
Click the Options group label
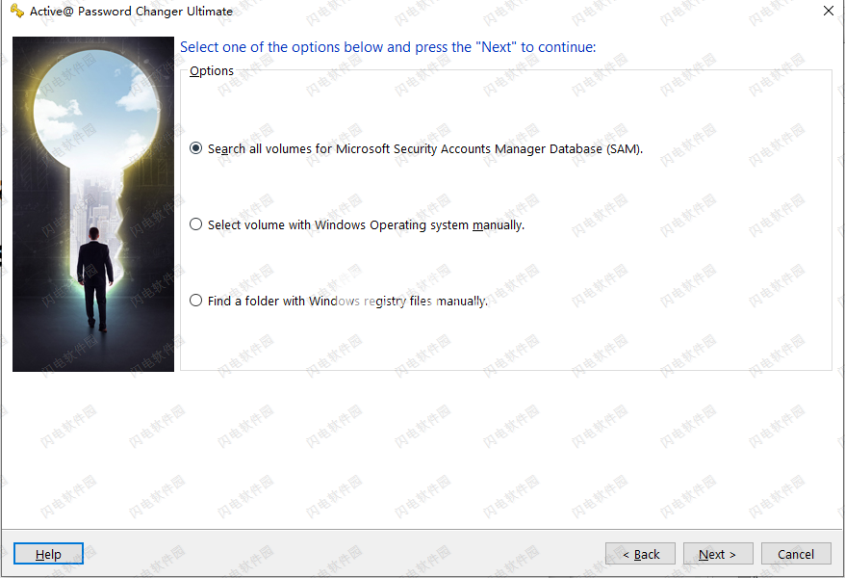coord(212,70)
